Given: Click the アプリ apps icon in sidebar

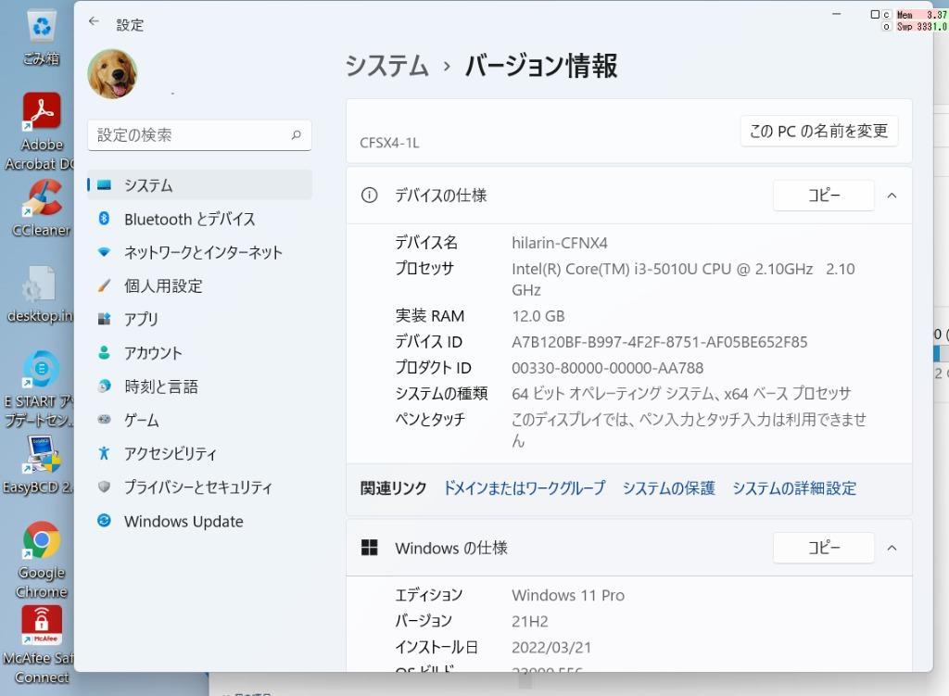Looking at the screenshot, I should 104,319.
